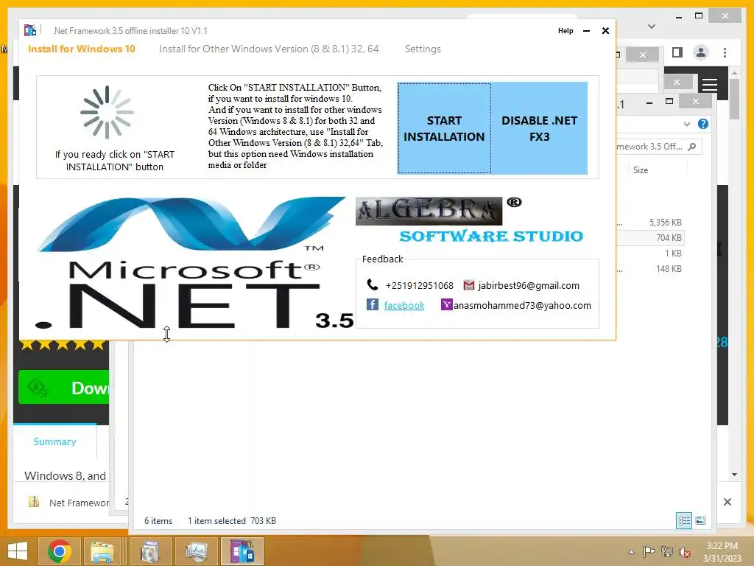Open the facebook feedback link
This screenshot has height=566, width=754.
(404, 305)
